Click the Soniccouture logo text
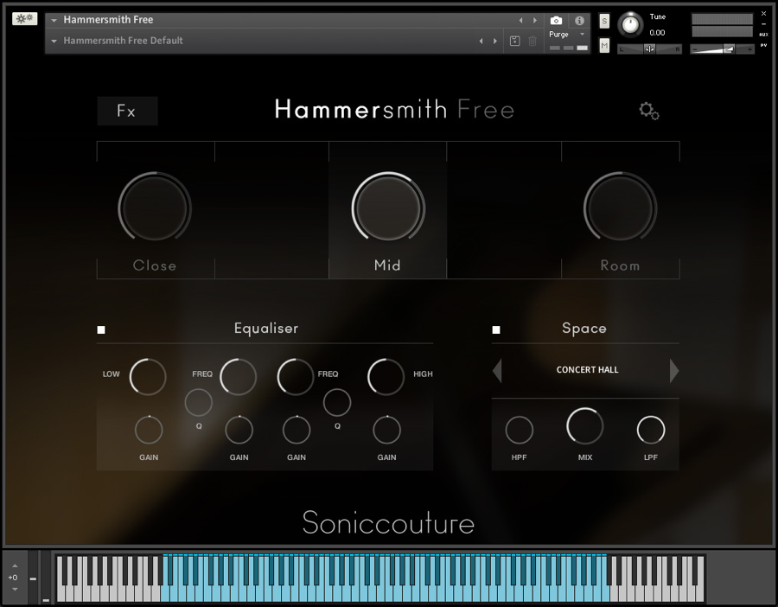This screenshot has height=607, width=778. [388, 522]
